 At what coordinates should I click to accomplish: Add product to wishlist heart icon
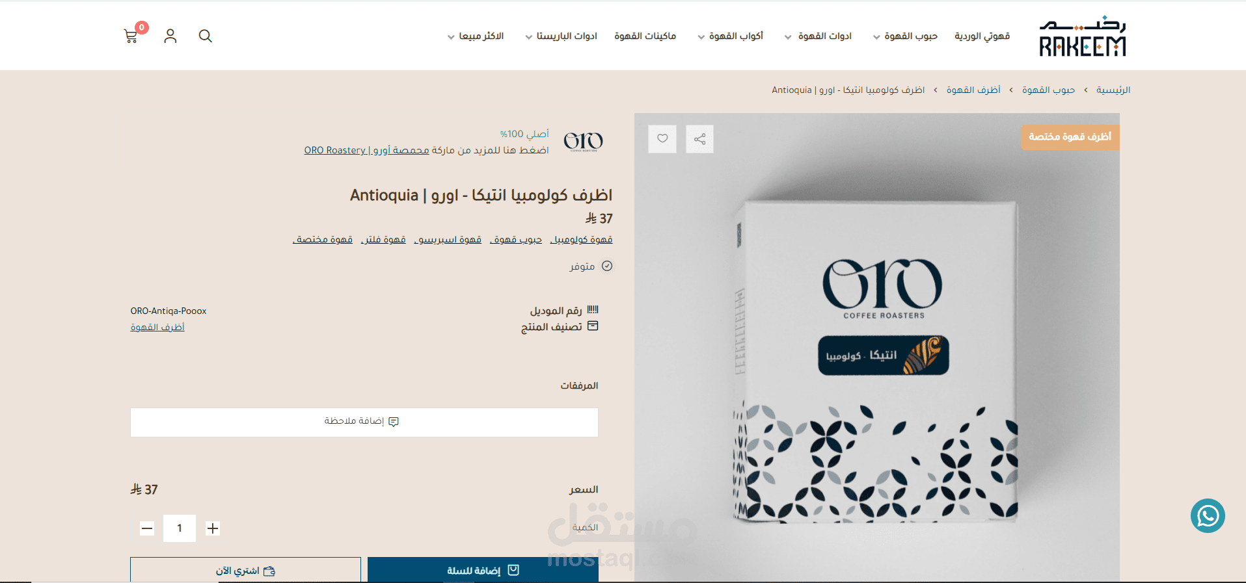(662, 138)
